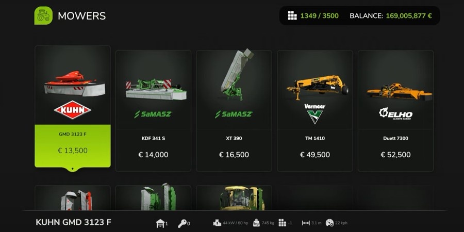Open the red butterfly mower in second row
This screenshot has width=464, height=232.
point(73,197)
